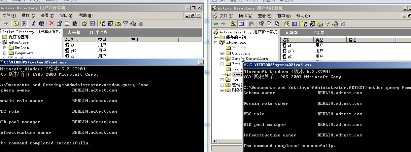The height and width of the screenshot is (152, 411).
Task: Click action pane icon in right window toolbar
Action: (x=294, y=24)
